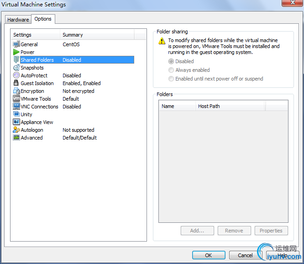The height and width of the screenshot is (264, 304).
Task: Click the VMware Tools 'Default' summary
Action: pos(71,99)
